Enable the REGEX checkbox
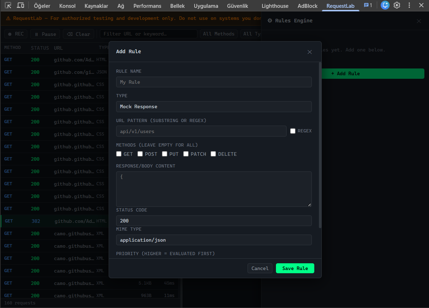Screen dimensions: 429x308 (293, 131)
